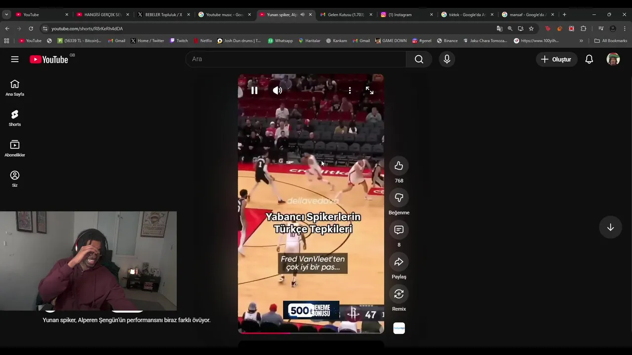Screen dimensions: 632x355
Task: Like the Short with thumbs up
Action: tap(399, 166)
